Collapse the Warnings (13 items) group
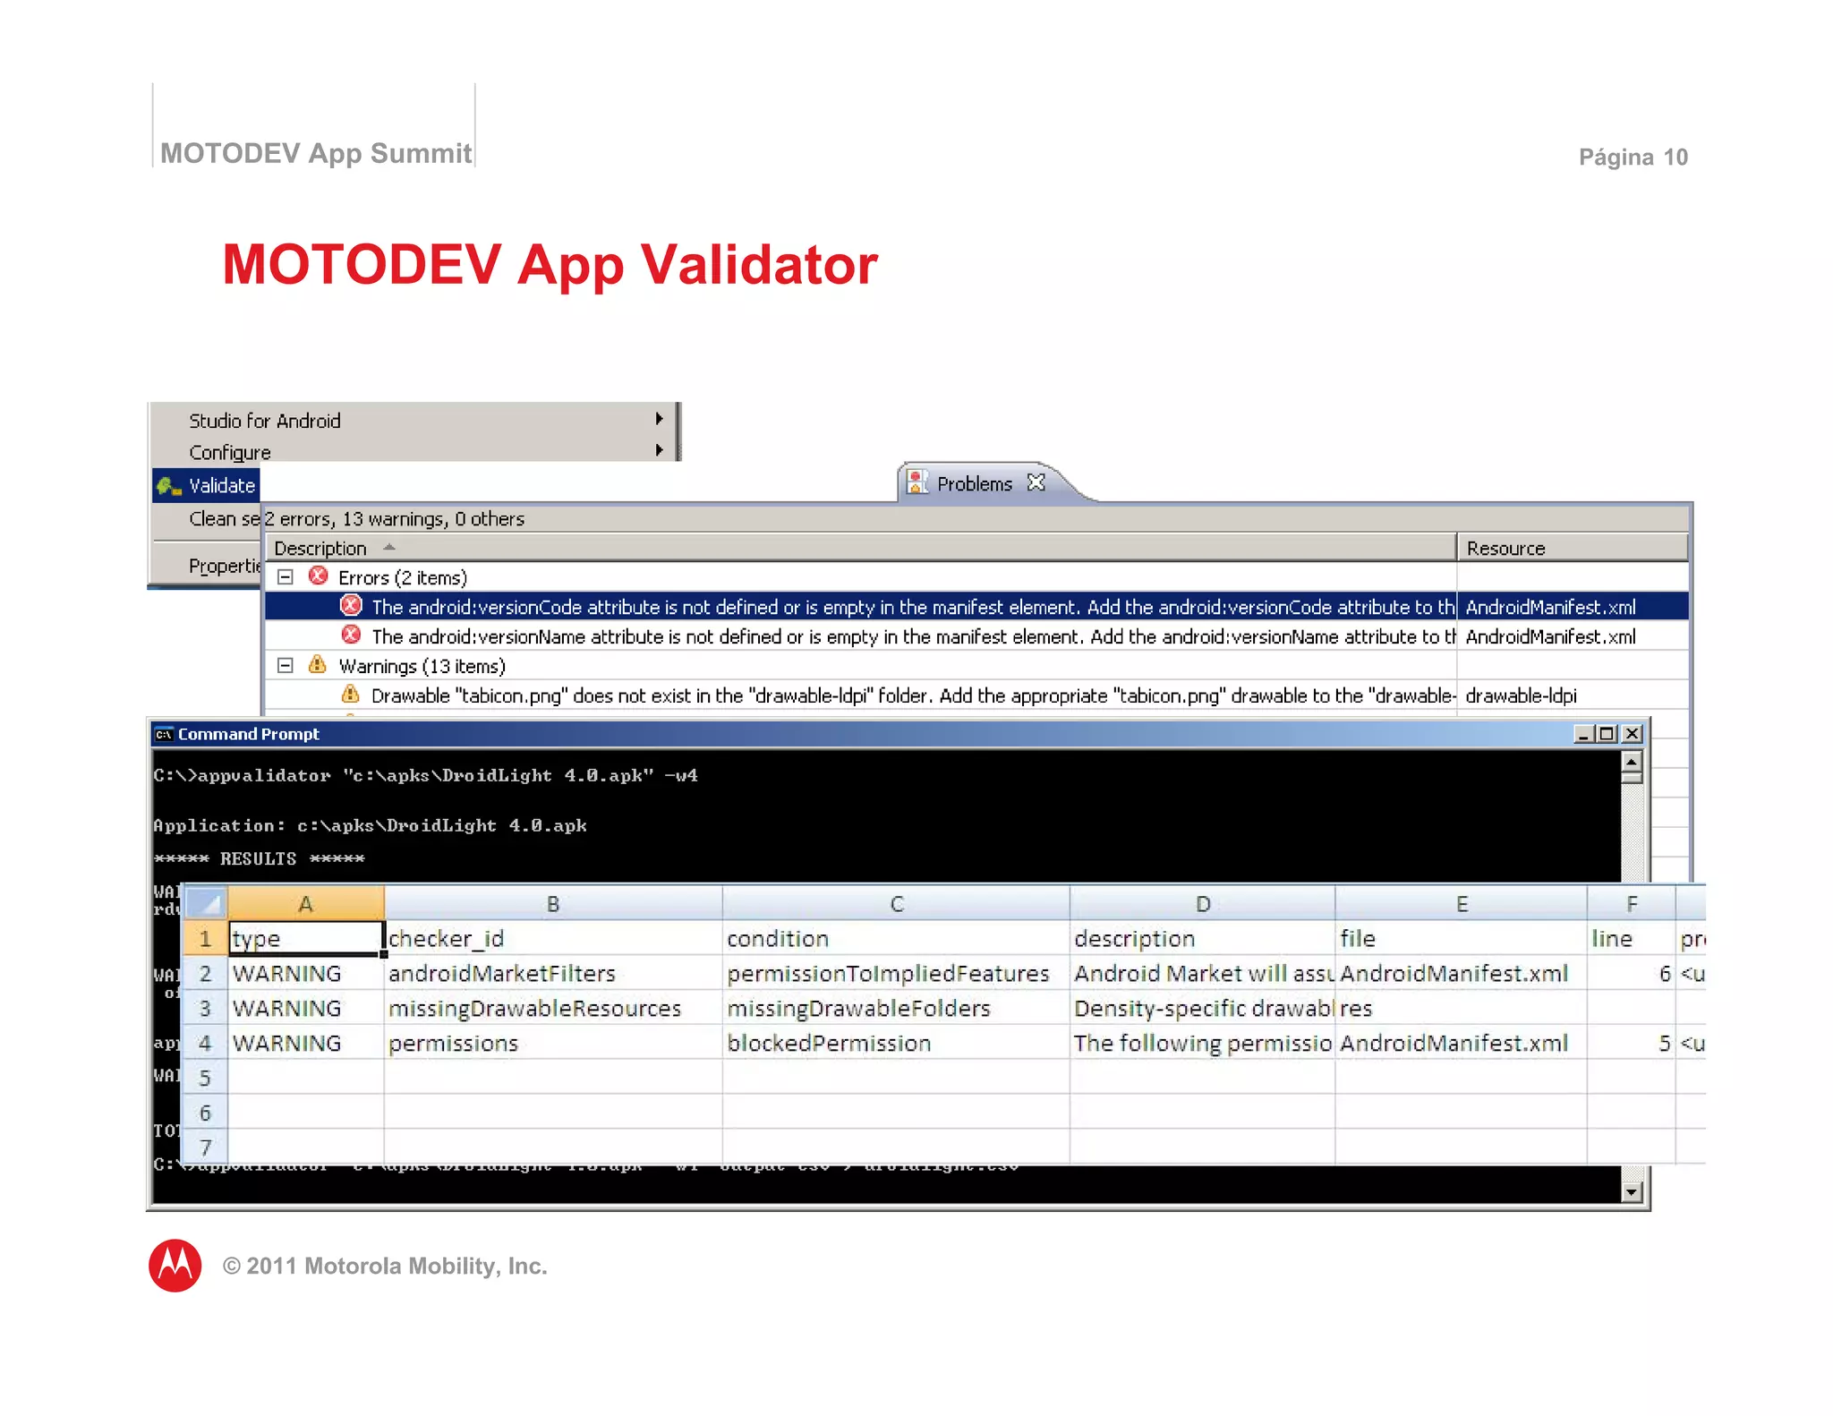The image size is (1833, 1416). pyautogui.click(x=286, y=665)
